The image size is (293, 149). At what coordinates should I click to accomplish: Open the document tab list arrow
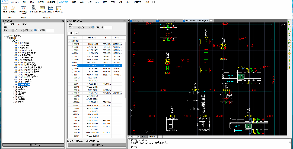pyautogui.click(x=128, y=21)
